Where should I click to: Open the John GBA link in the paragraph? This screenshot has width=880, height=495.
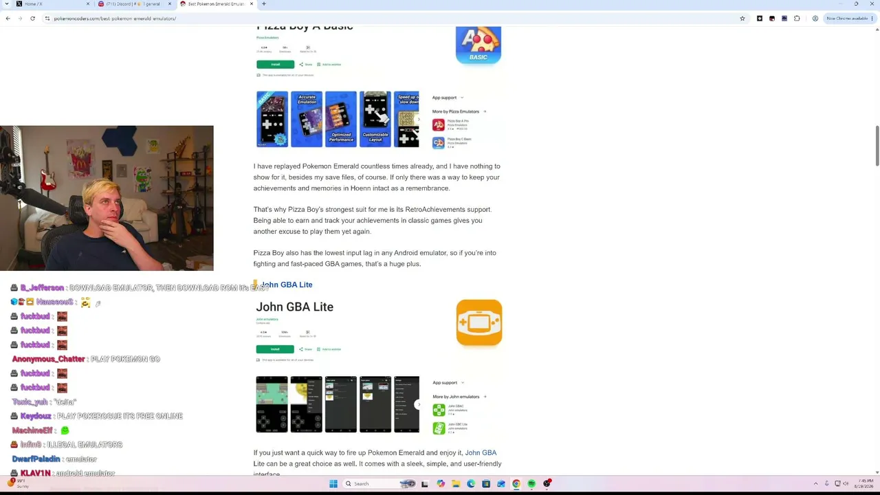click(x=481, y=453)
